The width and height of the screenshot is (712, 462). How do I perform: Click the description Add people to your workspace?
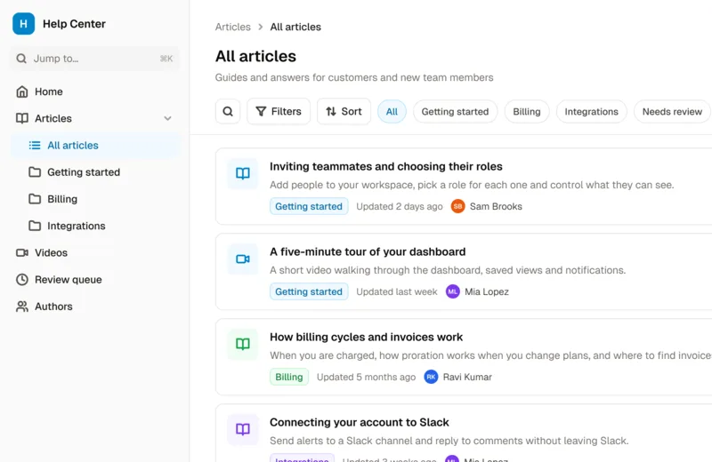(x=472, y=185)
